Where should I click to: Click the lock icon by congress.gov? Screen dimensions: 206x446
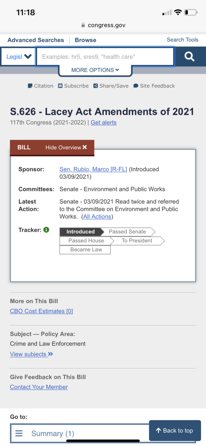click(83, 25)
